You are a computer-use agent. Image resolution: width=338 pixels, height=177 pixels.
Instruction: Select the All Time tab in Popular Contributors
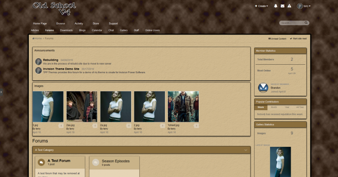(x=300, y=107)
